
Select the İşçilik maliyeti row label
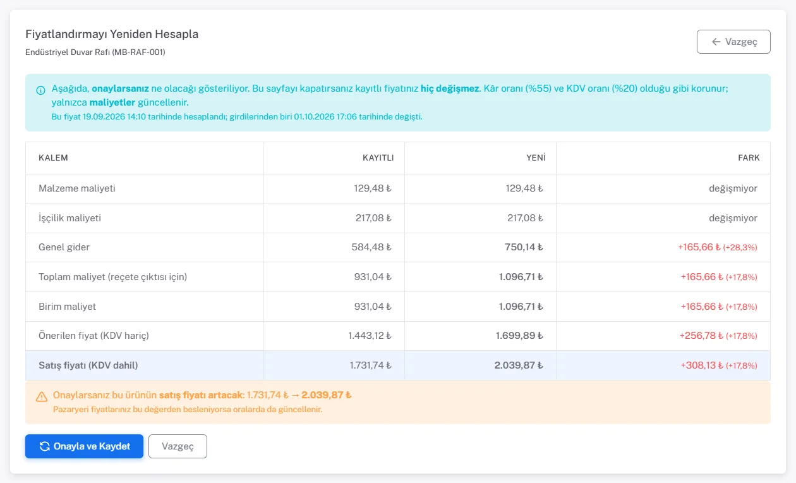coord(69,218)
